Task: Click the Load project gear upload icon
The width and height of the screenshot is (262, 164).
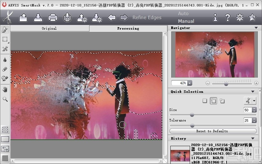Action: pos(82,18)
